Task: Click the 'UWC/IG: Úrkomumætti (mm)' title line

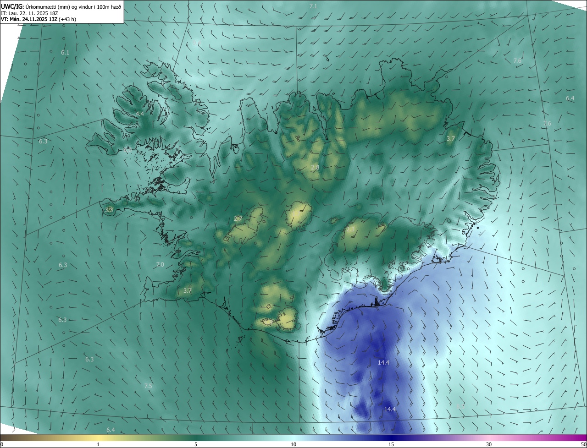Action: pos(61,6)
